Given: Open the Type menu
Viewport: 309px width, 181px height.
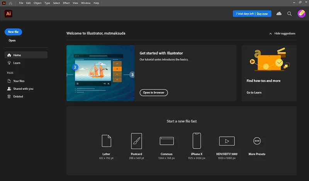Looking at the screenshot, I should [47, 3].
